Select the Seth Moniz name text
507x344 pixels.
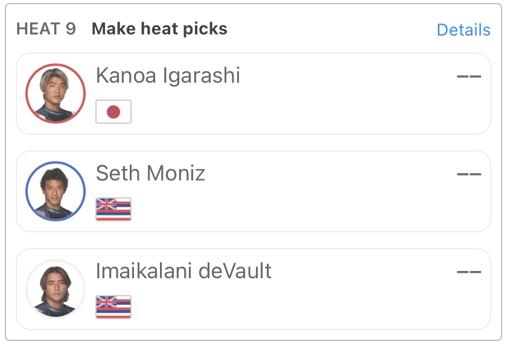coord(150,174)
